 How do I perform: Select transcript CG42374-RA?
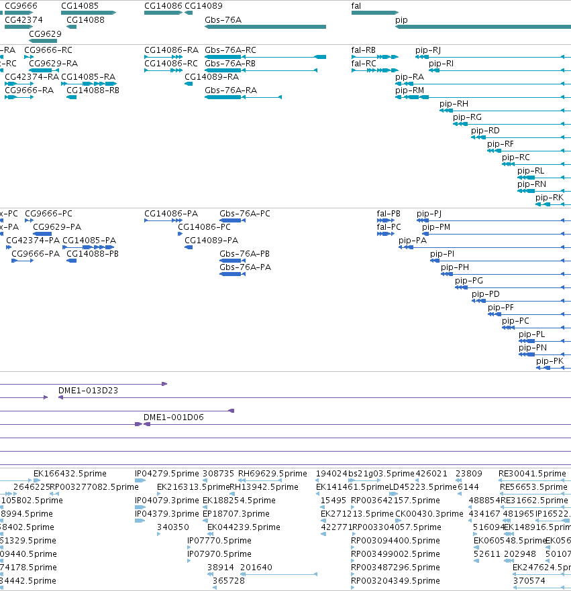click(32, 77)
